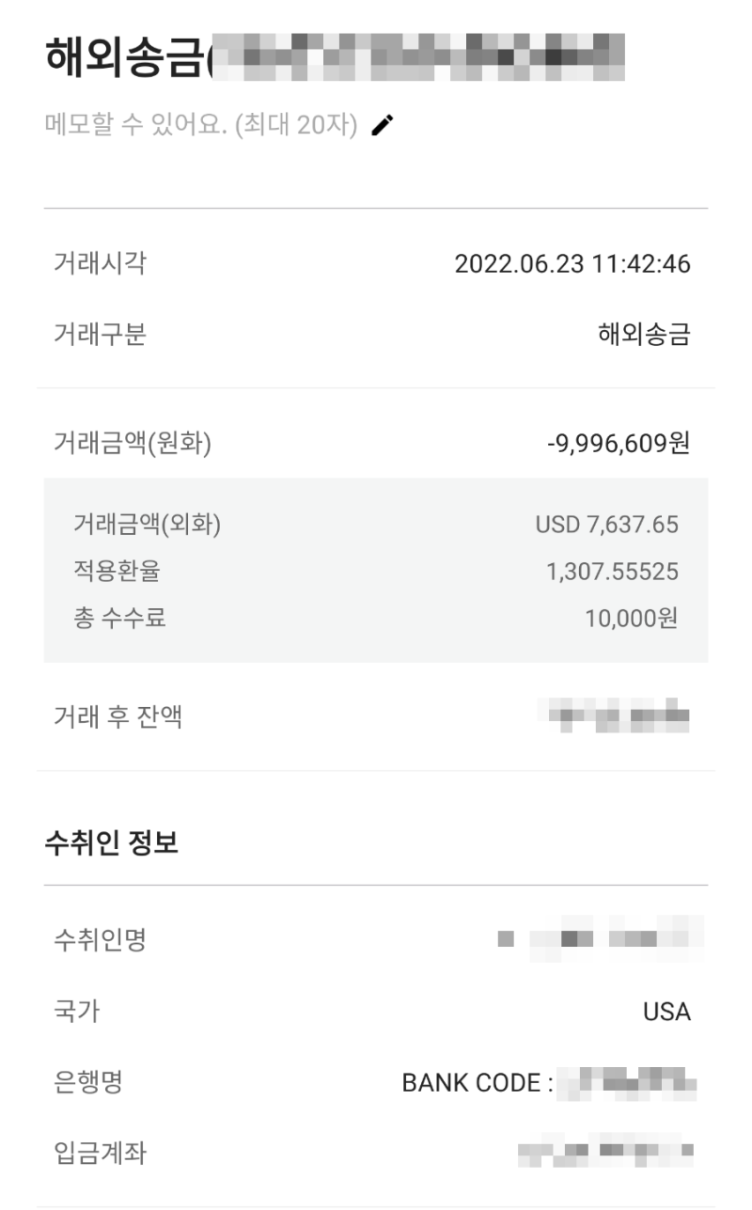Tap the 거래금액(외화) label

point(147,525)
